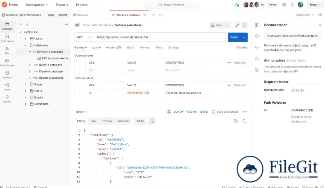Search the response body with magnifier icon
The image size is (325, 188).
tap(244, 121)
